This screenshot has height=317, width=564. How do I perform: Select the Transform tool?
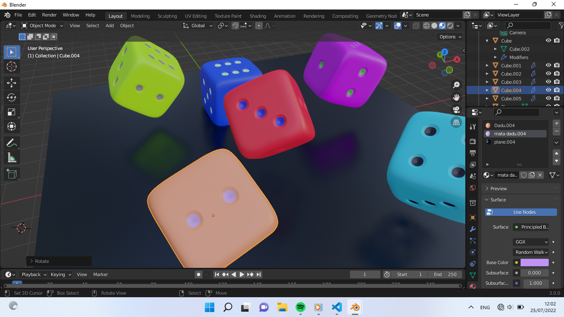tap(12, 126)
